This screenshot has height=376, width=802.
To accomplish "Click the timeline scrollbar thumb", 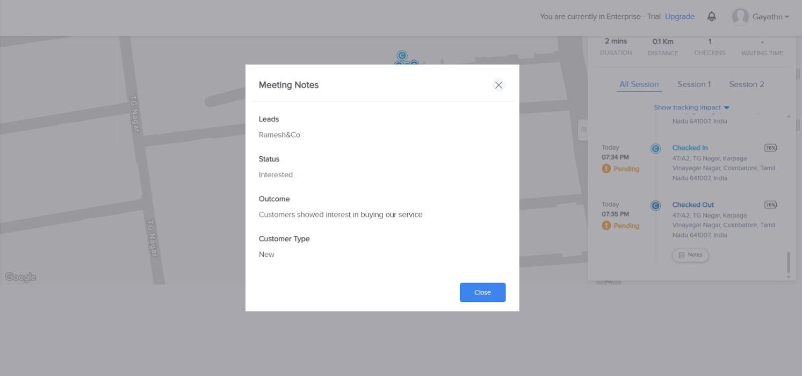I will pos(789,262).
